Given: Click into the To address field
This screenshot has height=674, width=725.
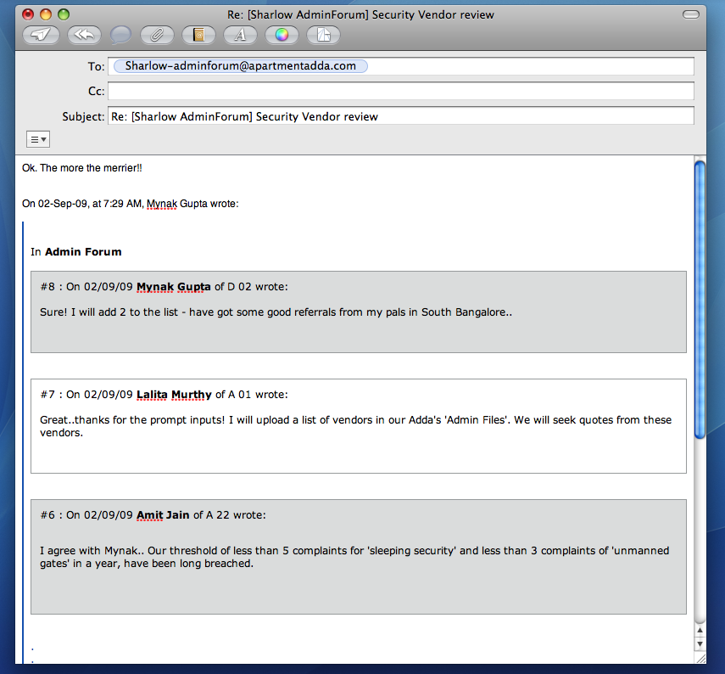Looking at the screenshot, I should (401, 66).
